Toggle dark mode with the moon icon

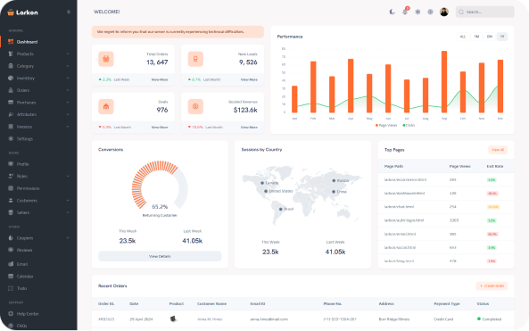pyautogui.click(x=392, y=12)
